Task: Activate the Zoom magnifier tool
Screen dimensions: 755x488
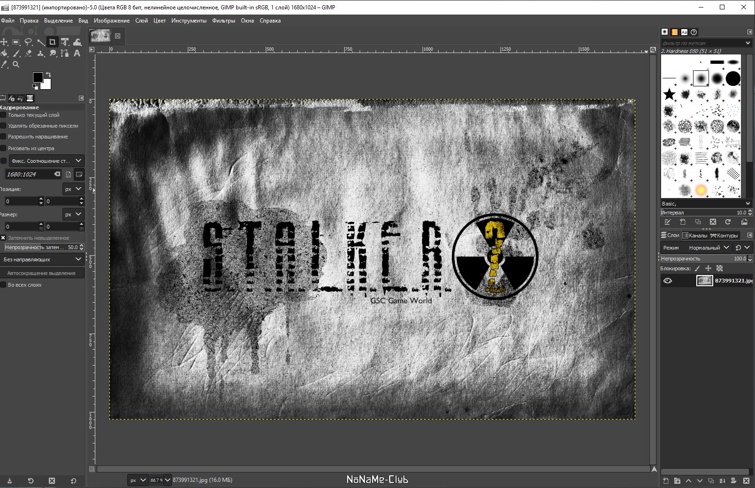Action: pyautogui.click(x=16, y=65)
